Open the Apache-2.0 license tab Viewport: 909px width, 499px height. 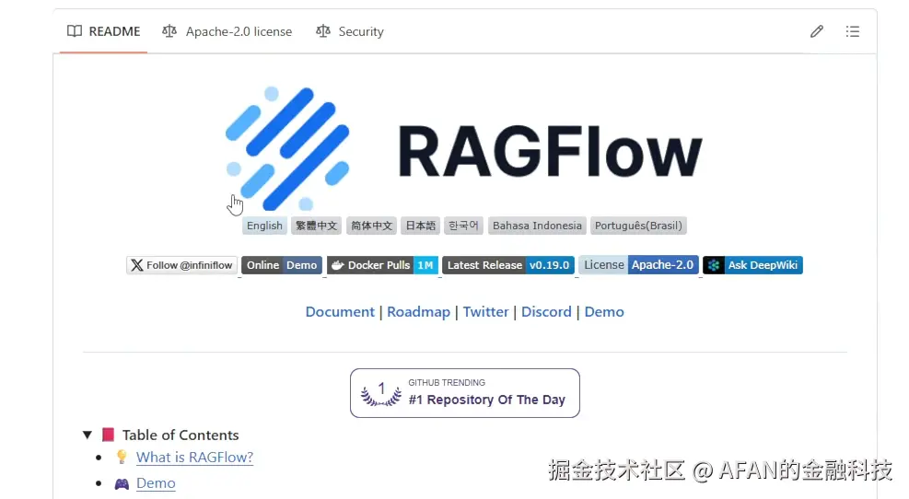click(x=227, y=31)
